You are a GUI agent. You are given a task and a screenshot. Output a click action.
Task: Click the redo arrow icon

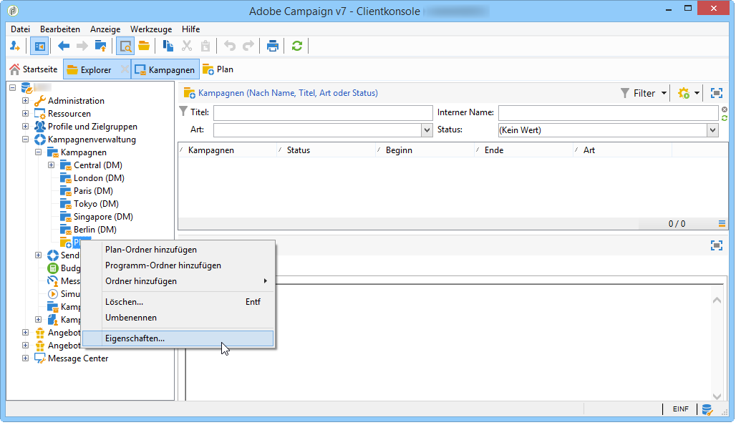click(248, 46)
